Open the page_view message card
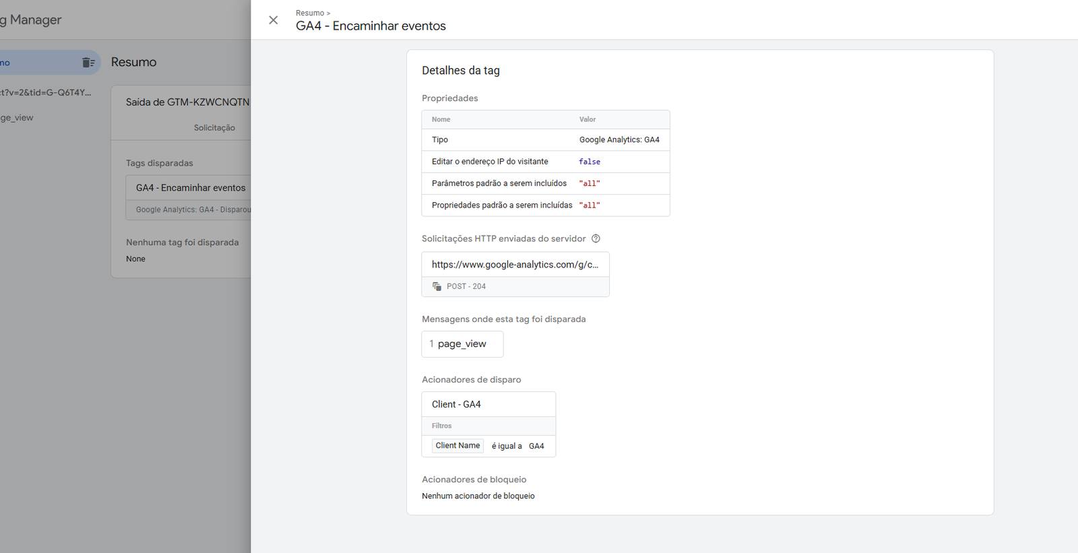1078x553 pixels. click(x=462, y=344)
